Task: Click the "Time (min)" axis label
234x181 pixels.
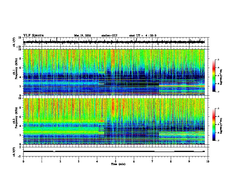Action: [118, 164]
